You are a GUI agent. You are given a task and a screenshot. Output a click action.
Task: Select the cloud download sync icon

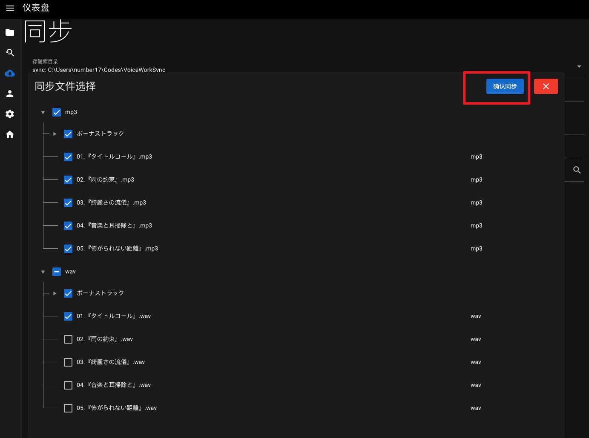10,73
